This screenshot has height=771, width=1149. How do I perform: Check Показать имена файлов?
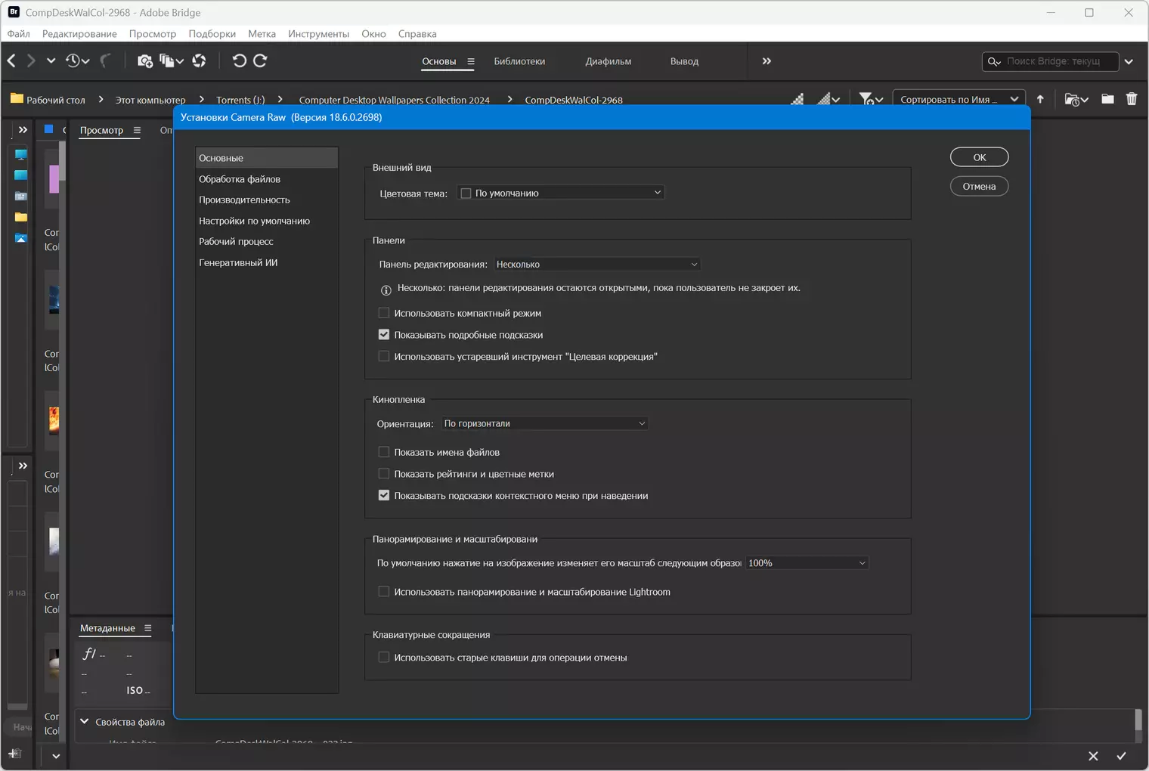(x=384, y=452)
